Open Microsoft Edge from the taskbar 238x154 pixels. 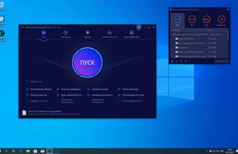click(x=21, y=151)
